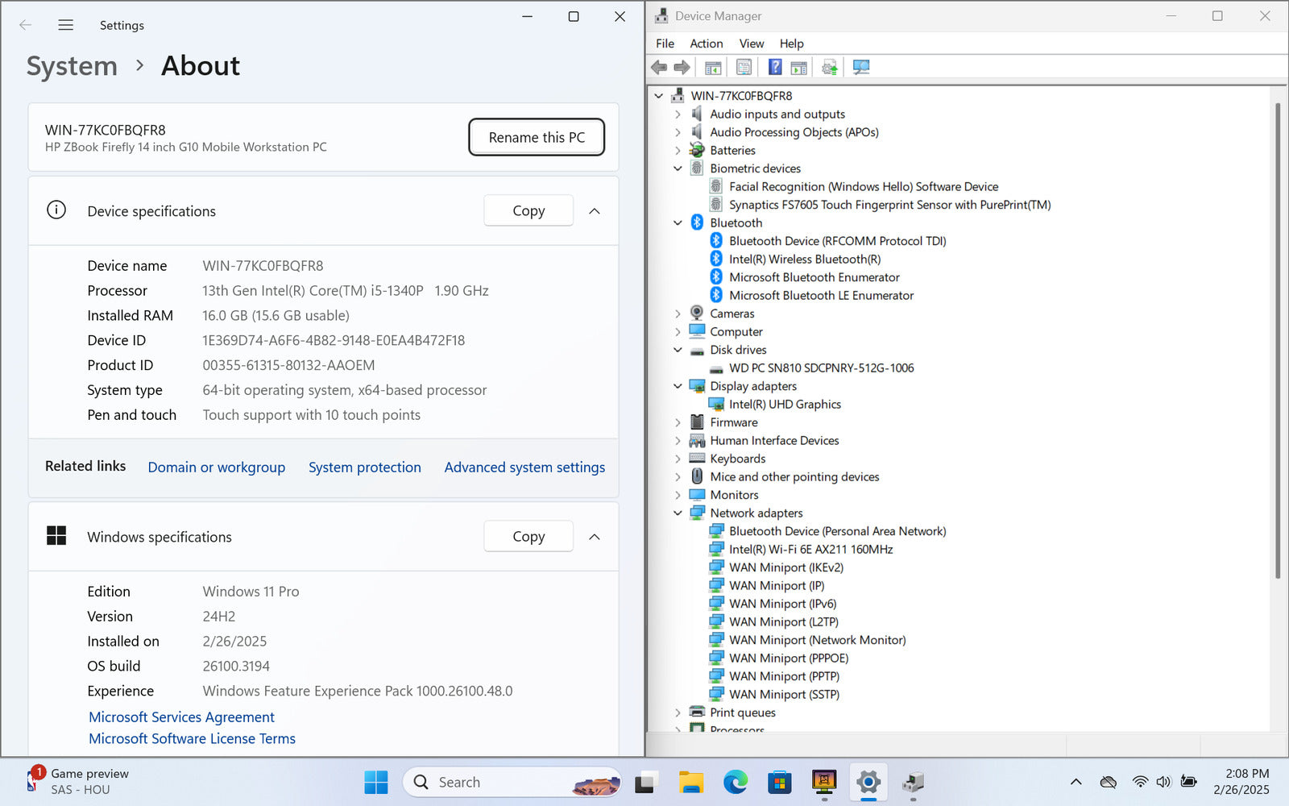Open the Game preview SAS - HOU widget
Viewport: 1289px width, 806px height.
tap(77, 782)
